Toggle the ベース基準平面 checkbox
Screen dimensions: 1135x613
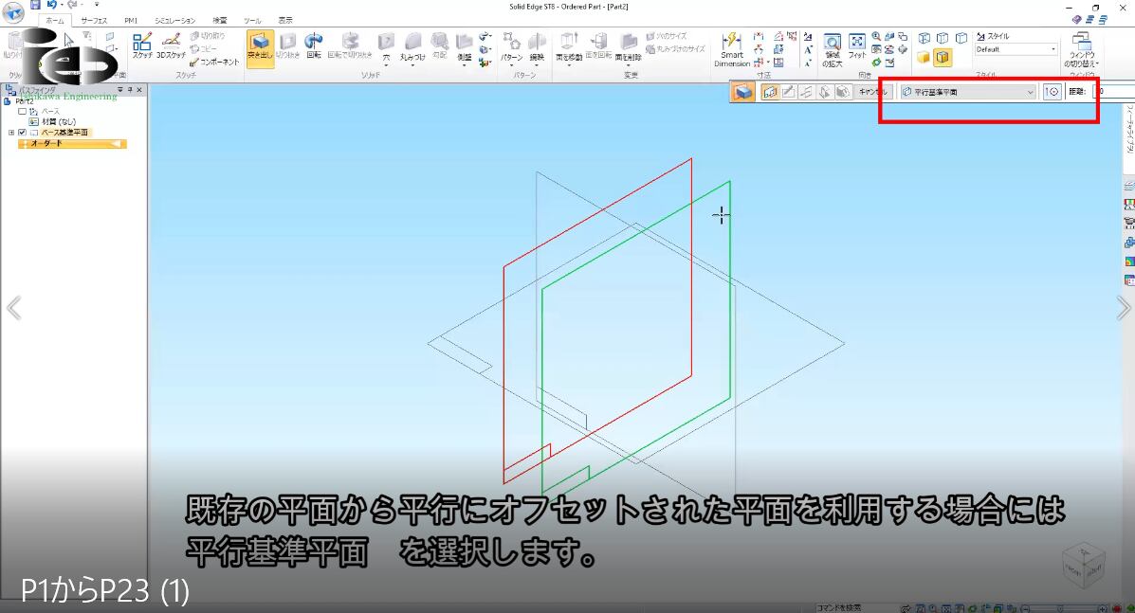tap(22, 133)
